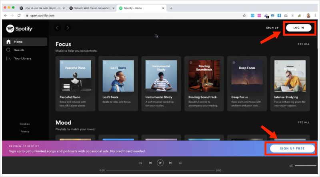Bookmark this page with the star
Screen dimensions: 320x177
[244, 16]
